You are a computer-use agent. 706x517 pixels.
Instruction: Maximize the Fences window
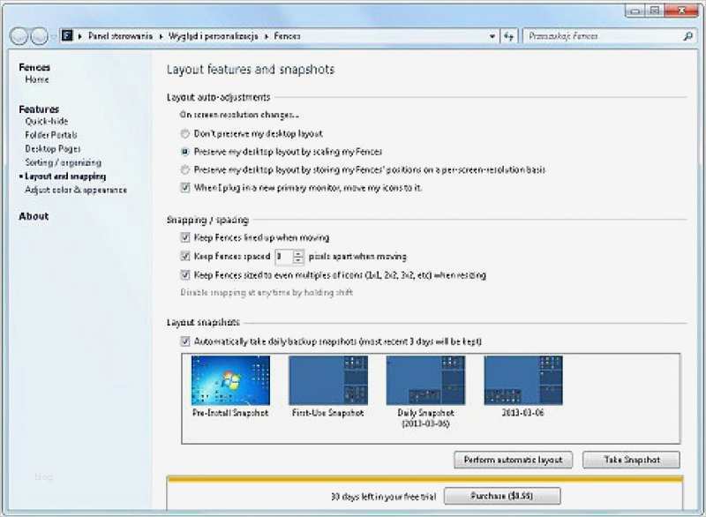tap(656, 11)
